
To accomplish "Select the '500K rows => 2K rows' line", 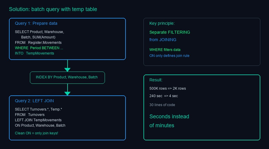I will coord(167,89).
